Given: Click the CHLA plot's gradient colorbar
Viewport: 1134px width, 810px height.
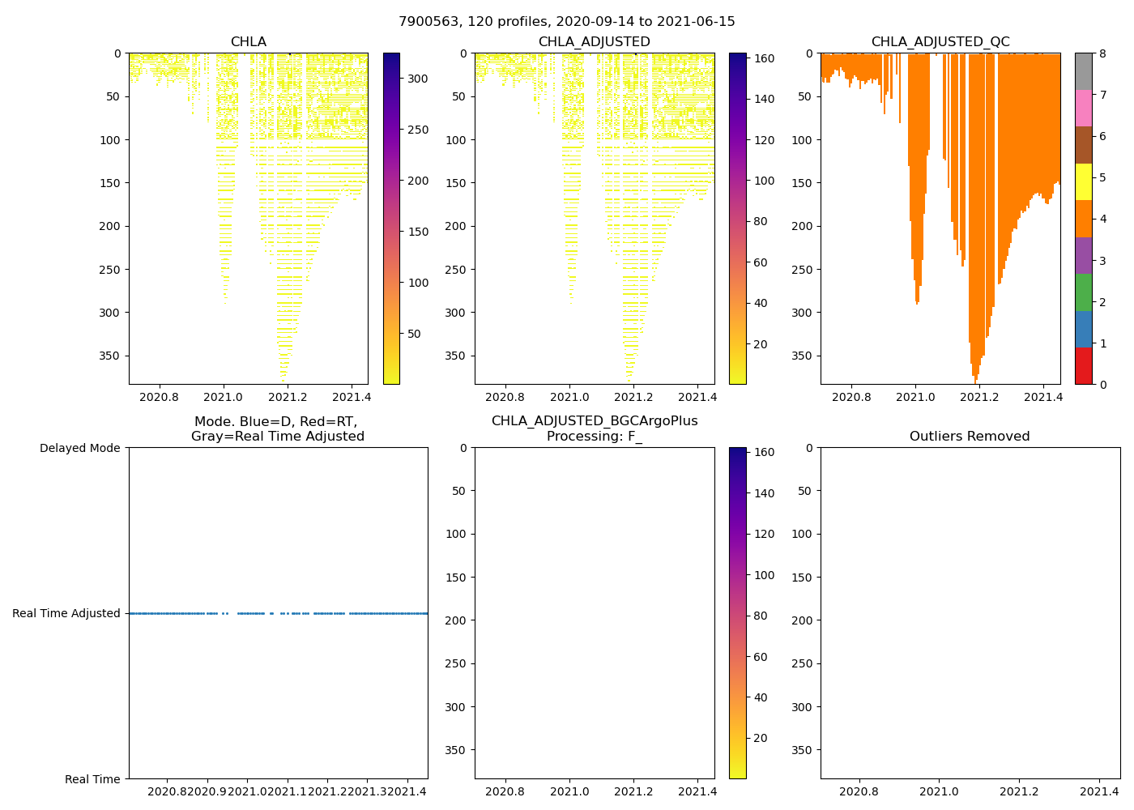Looking at the screenshot, I should (x=390, y=219).
